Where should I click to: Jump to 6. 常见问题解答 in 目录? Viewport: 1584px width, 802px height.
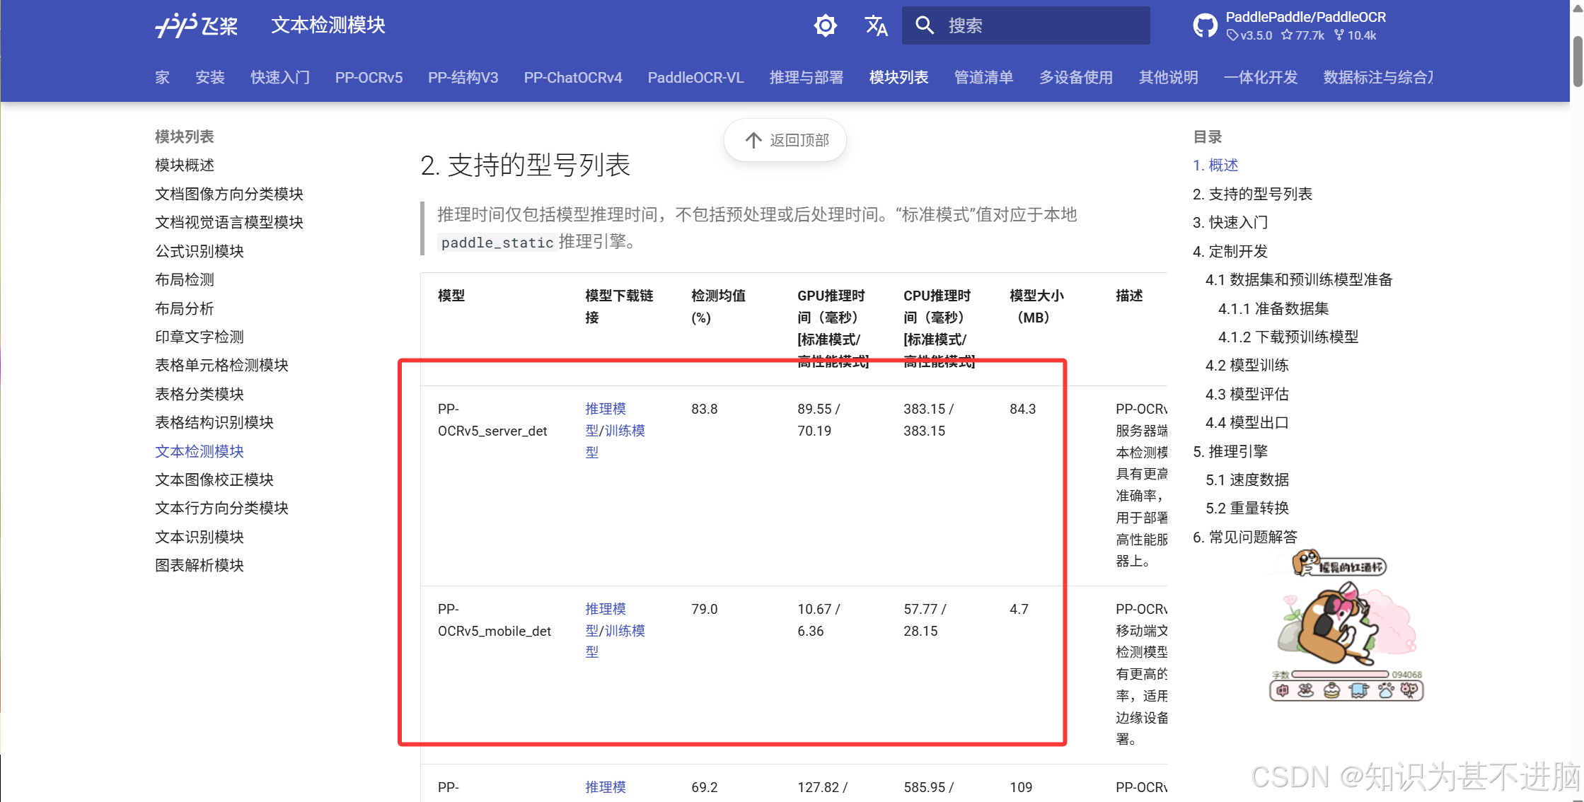[1245, 537]
